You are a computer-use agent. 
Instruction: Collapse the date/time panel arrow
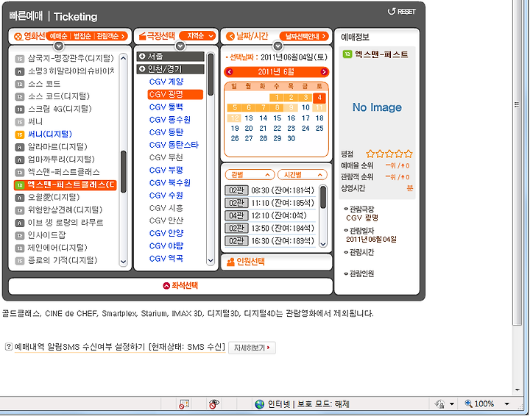click(x=278, y=46)
